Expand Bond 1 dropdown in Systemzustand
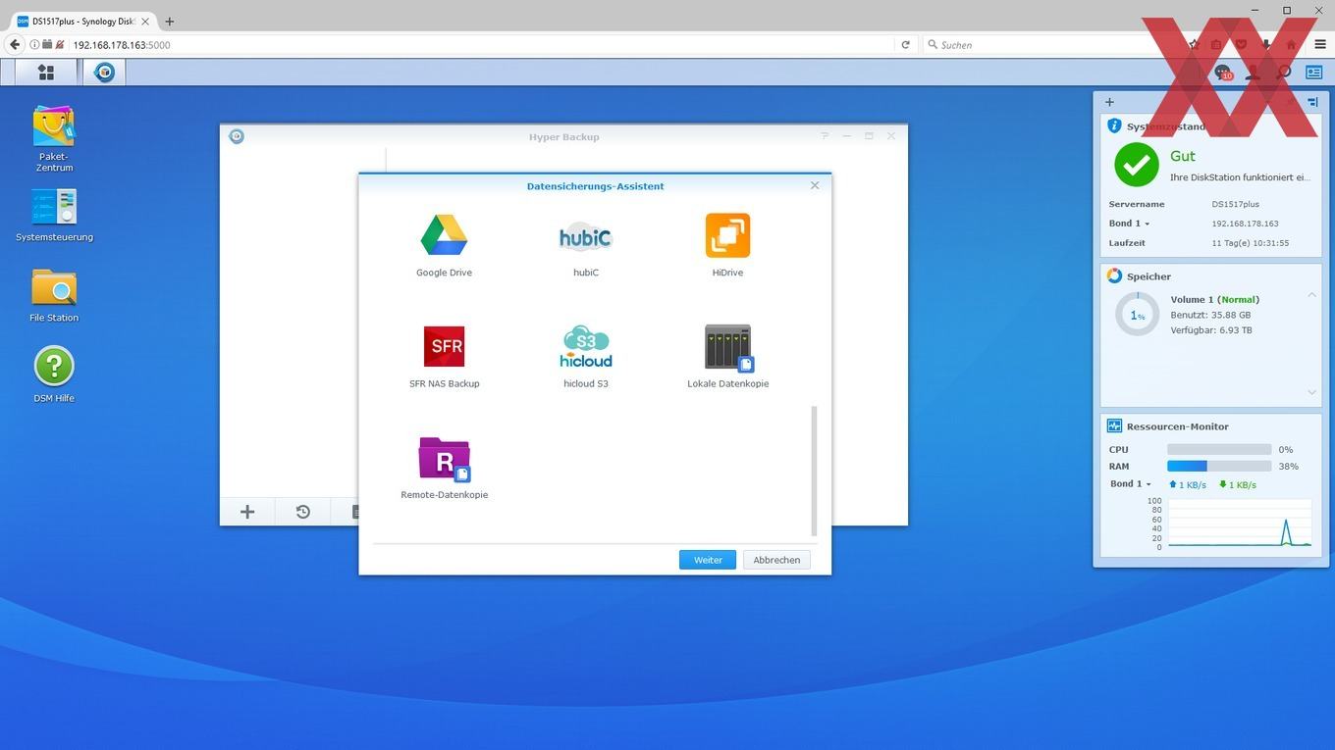The width and height of the screenshot is (1335, 750). tap(1129, 224)
